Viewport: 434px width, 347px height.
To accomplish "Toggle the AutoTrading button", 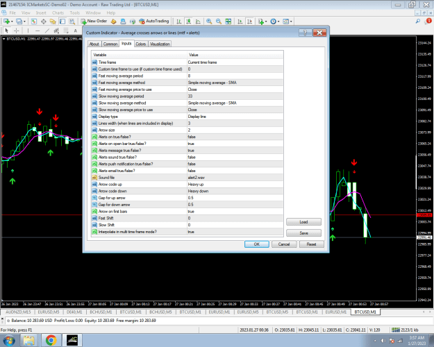I will click(x=154, y=21).
